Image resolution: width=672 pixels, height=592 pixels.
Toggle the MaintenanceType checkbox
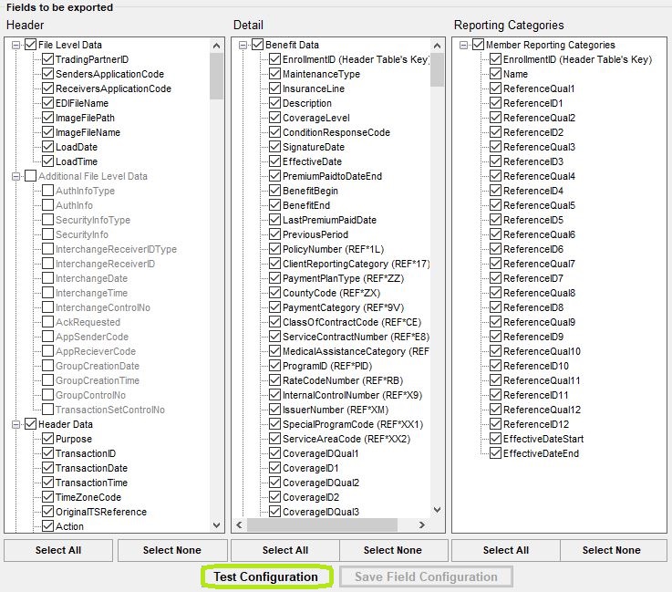coord(275,74)
